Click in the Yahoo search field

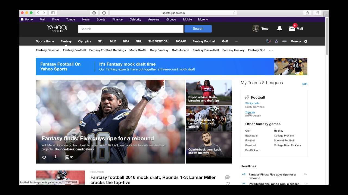[131, 29]
